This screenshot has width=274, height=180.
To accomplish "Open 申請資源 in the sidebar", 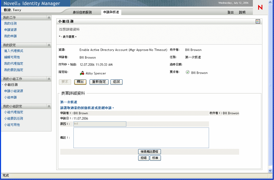I will (x=11, y=30).
